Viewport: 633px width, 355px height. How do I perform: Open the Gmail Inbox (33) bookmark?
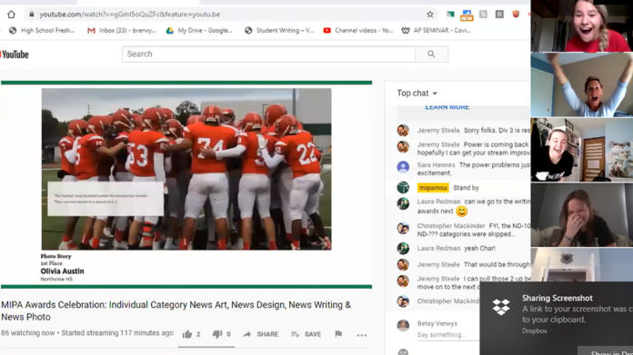pos(122,30)
